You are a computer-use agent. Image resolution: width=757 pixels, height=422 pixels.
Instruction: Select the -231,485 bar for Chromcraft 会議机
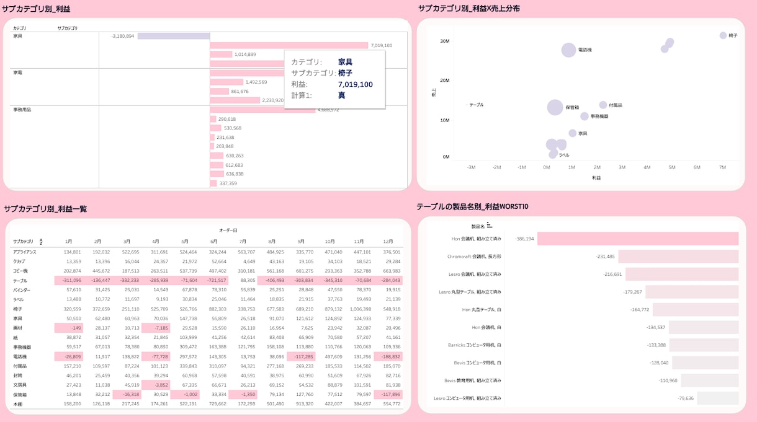[678, 257]
